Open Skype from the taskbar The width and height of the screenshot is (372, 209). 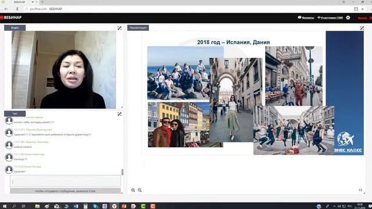coord(95,206)
